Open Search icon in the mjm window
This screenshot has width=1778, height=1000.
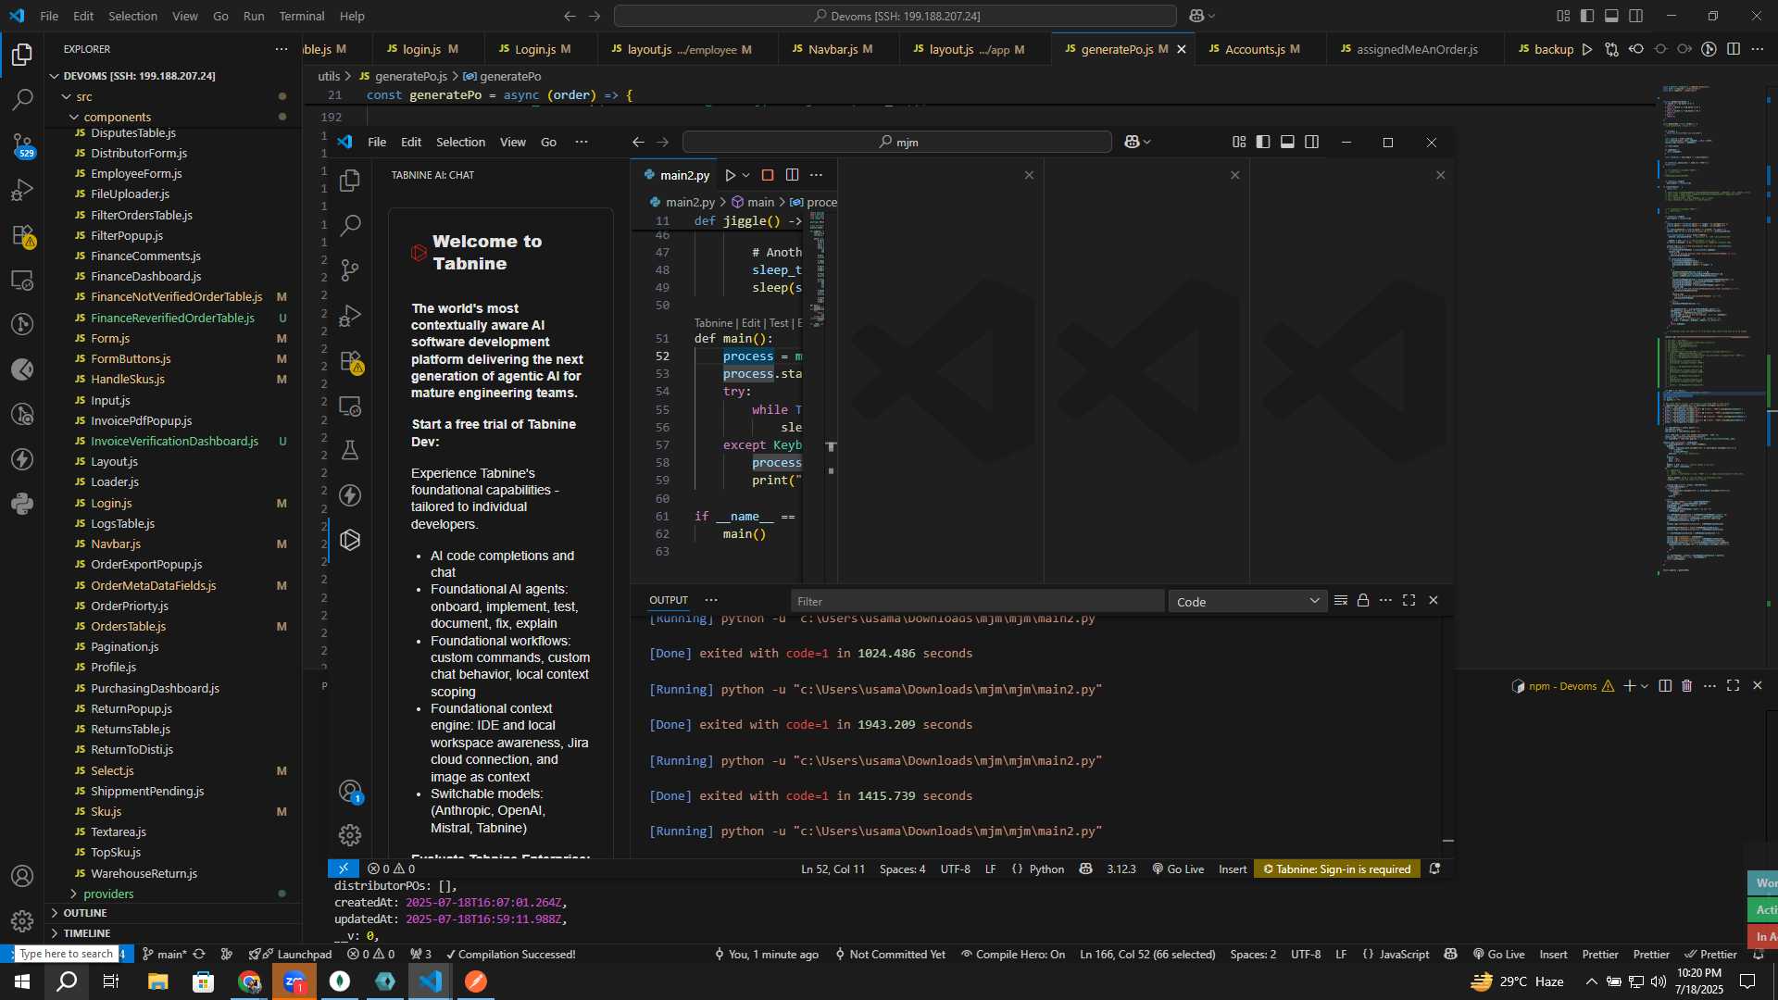[350, 225]
